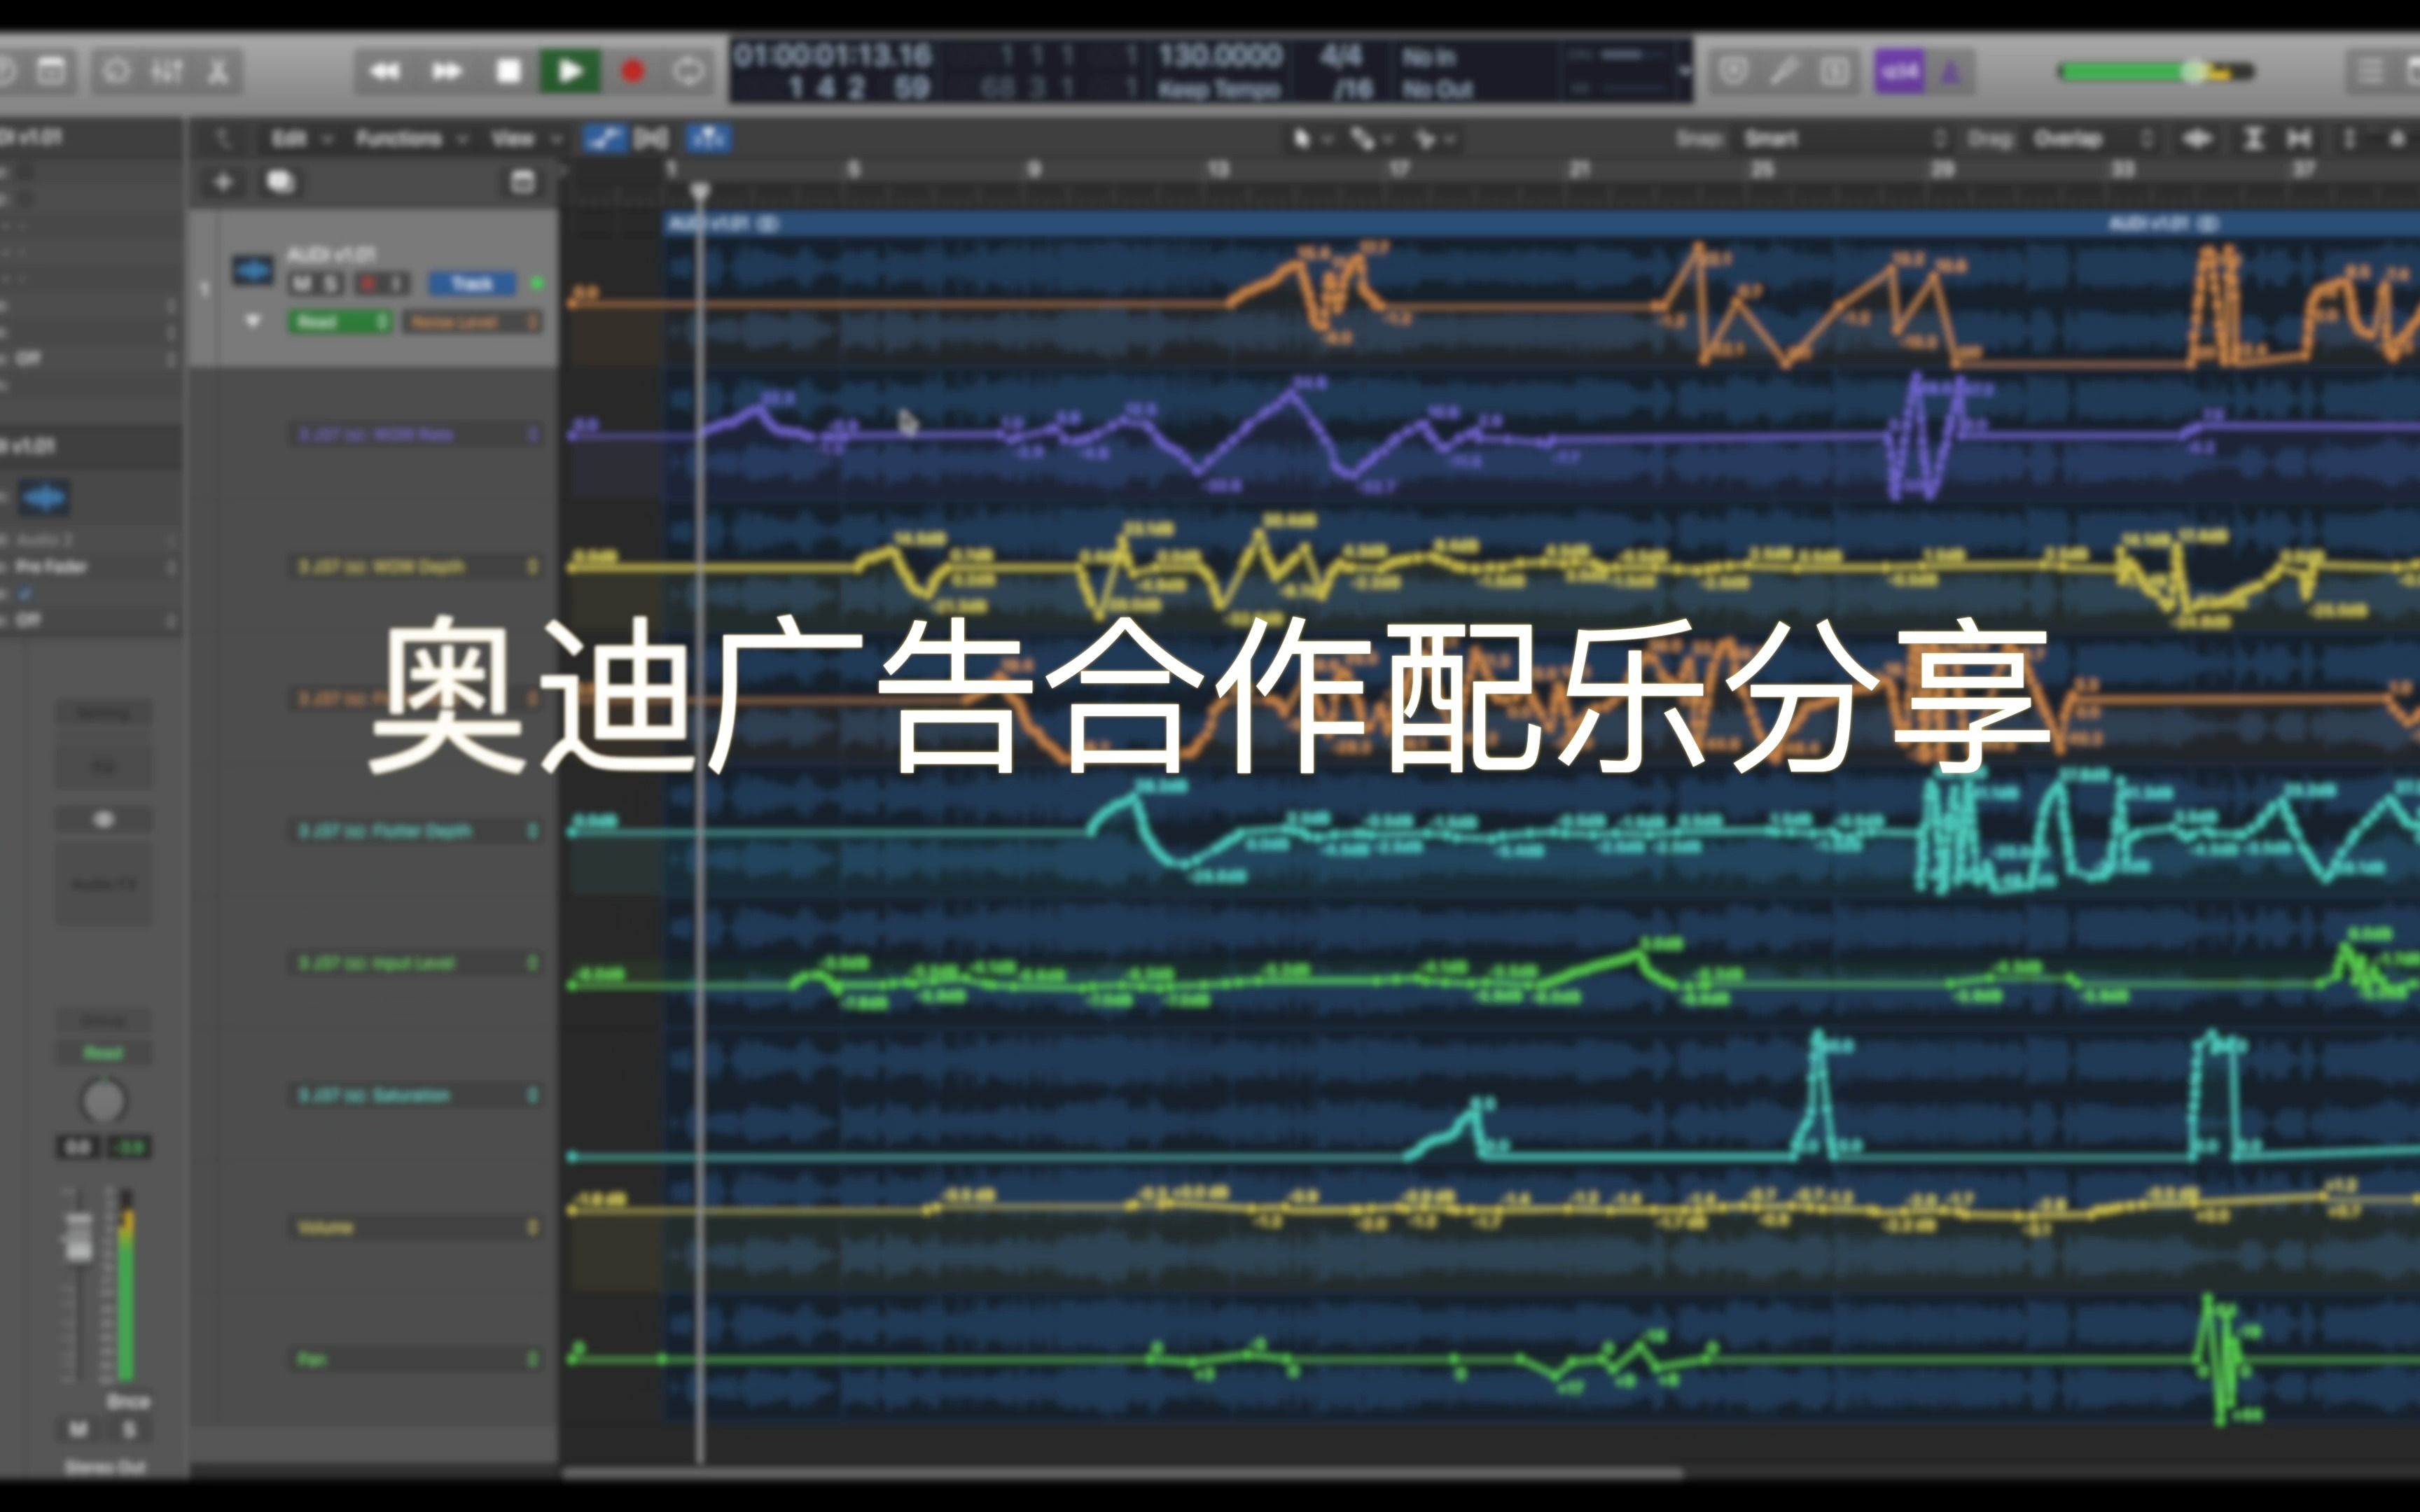The image size is (2420, 1512).
Task: Open the Editors scissors icon
Action: 217,71
